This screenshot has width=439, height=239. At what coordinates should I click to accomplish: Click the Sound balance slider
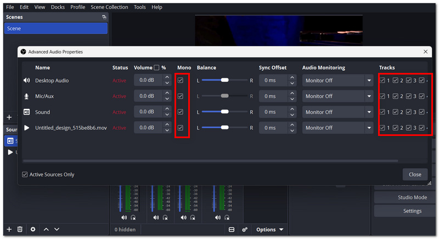click(x=224, y=112)
